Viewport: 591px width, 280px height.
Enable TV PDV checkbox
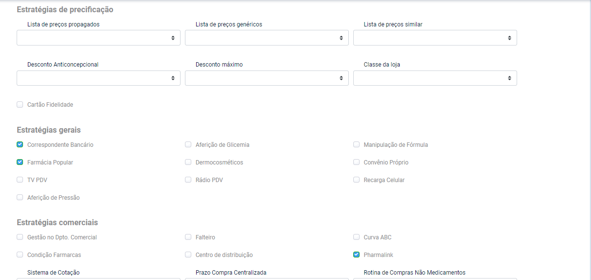(x=20, y=180)
